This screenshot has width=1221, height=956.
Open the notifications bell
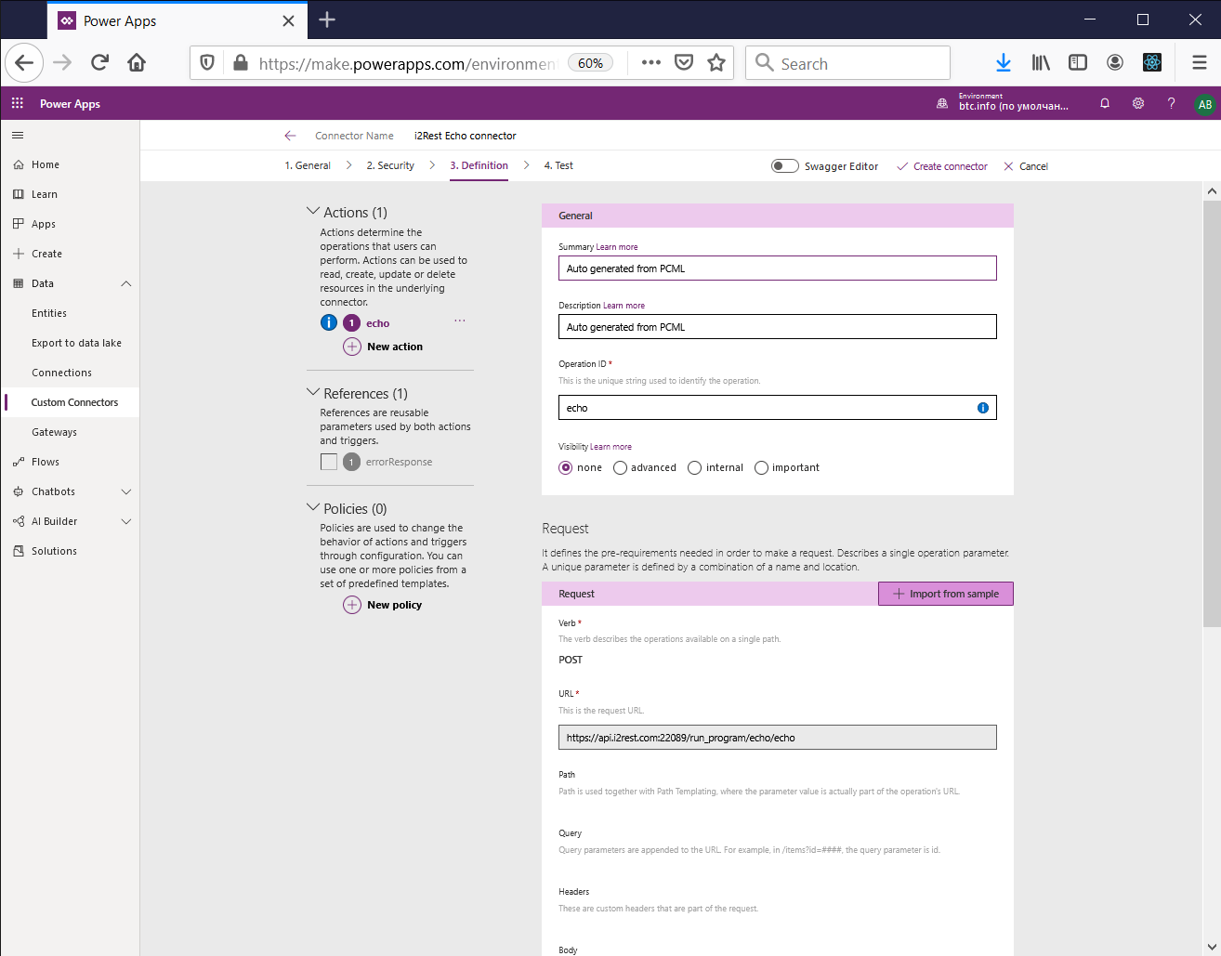1105,103
